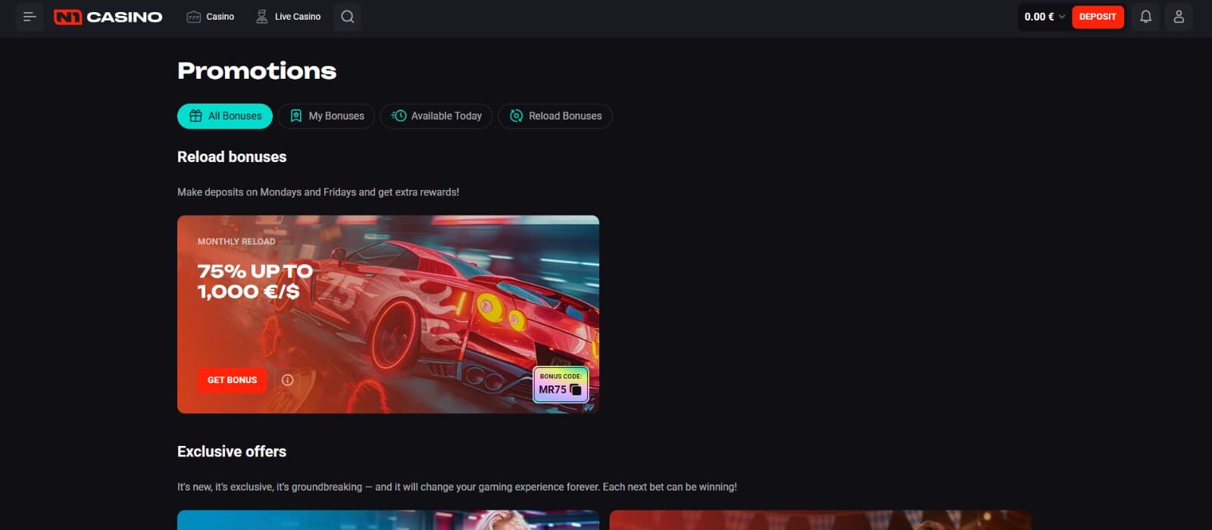Screen dimensions: 1212x530
Task: Click the Exclusive offers heading
Action: [x=232, y=451]
